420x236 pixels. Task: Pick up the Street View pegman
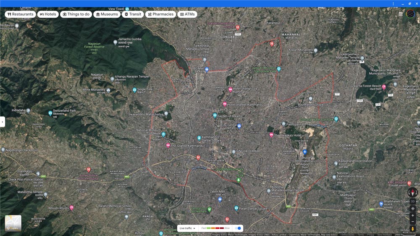click(412, 229)
